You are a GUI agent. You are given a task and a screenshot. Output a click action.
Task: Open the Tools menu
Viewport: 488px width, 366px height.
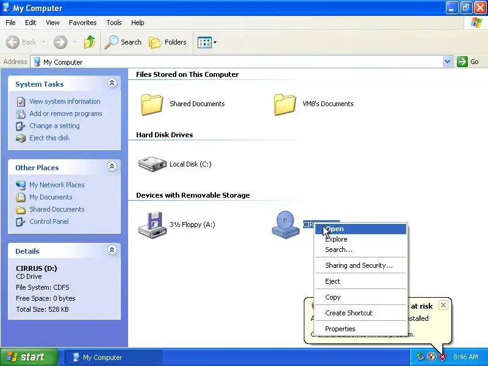[114, 23]
